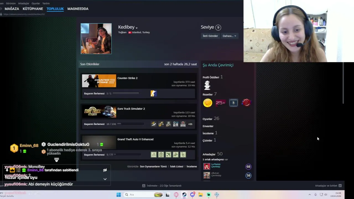Open the Arkadaşlar menu
The image size is (354, 199).
(24, 3)
